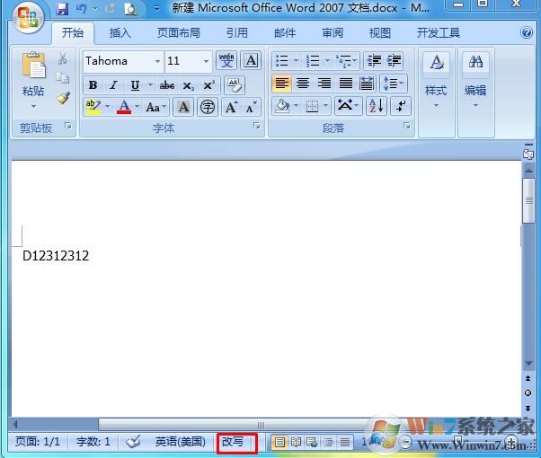The height and width of the screenshot is (458, 541).
Task: Paste clipboard content with 粘贴 icon
Action: 33,65
